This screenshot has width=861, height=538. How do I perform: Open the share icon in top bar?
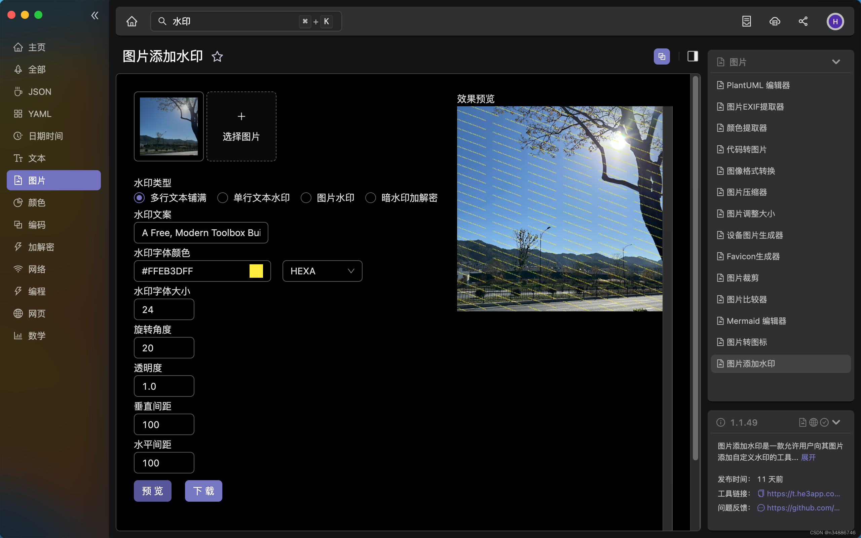pyautogui.click(x=803, y=21)
